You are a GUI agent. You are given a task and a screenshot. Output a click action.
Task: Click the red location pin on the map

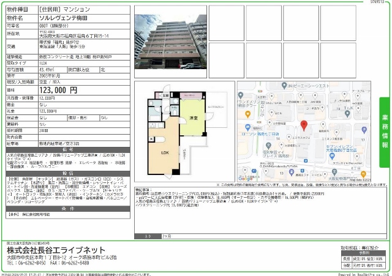click(x=304, y=125)
